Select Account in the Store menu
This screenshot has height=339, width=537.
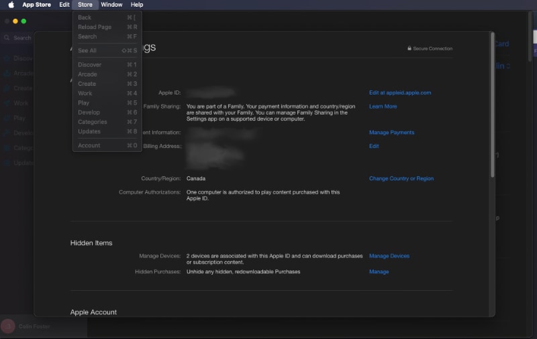coord(107,145)
